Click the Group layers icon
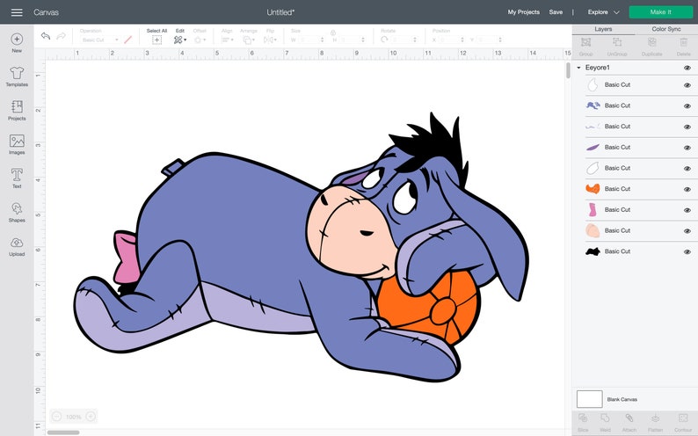The width and height of the screenshot is (698, 436). pos(585,42)
